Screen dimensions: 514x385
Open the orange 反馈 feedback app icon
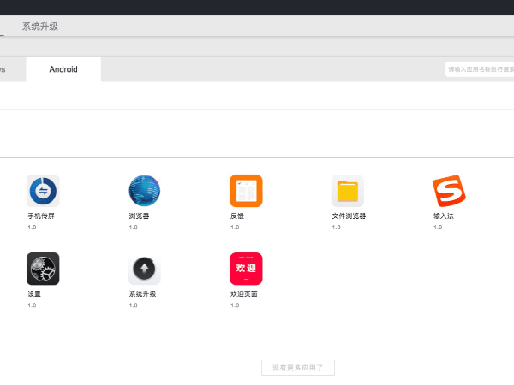coord(246,191)
